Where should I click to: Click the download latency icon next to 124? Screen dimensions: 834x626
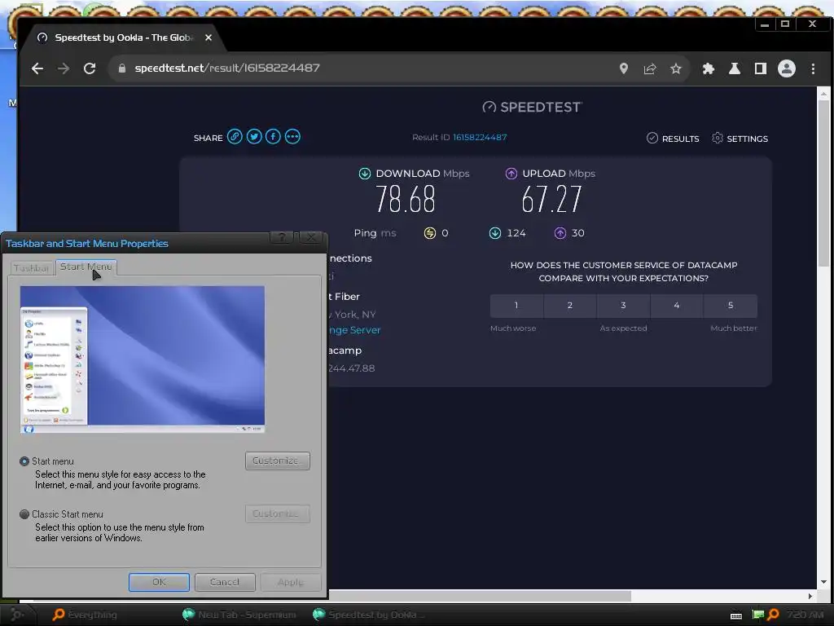tap(495, 233)
